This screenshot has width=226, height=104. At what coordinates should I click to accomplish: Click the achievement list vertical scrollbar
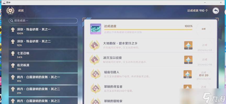click(x=221, y=33)
